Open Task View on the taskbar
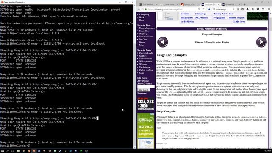Screen dimensions: 272x153 (x=13, y=151)
